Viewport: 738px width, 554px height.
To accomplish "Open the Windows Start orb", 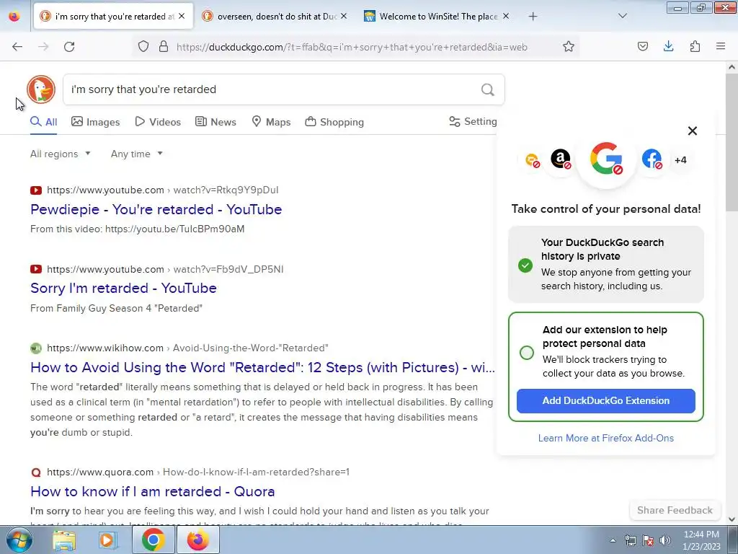I will click(x=19, y=540).
